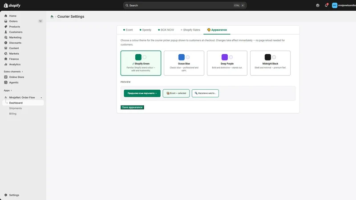Focus the top Search bar
Image resolution: width=356 pixels, height=200 pixels.
185,5
